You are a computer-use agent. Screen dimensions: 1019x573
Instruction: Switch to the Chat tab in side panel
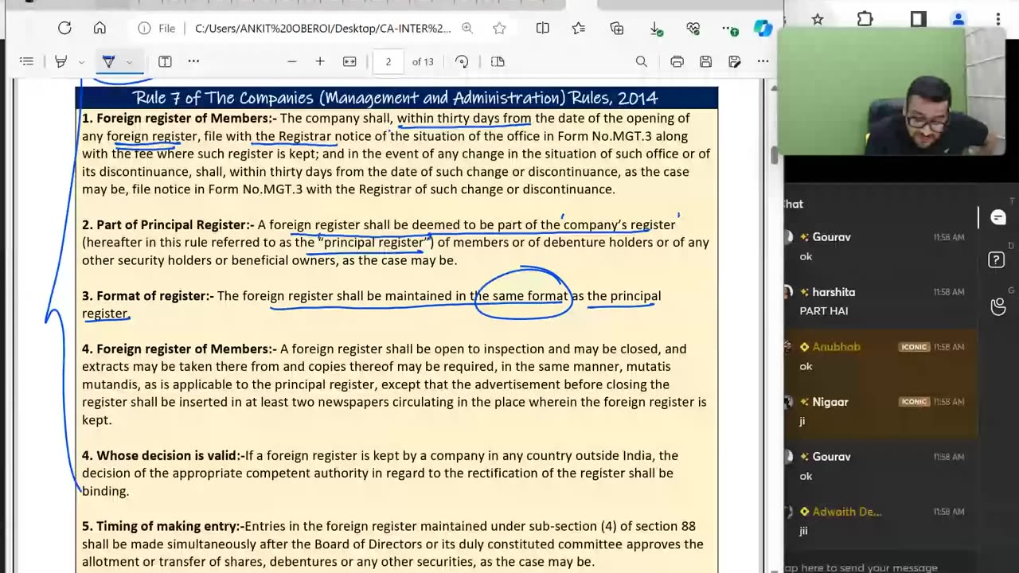pos(998,217)
